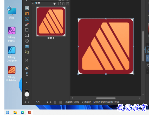The image size is (149, 116).
Task: Click the 页面 1 label
Action: click(51, 38)
